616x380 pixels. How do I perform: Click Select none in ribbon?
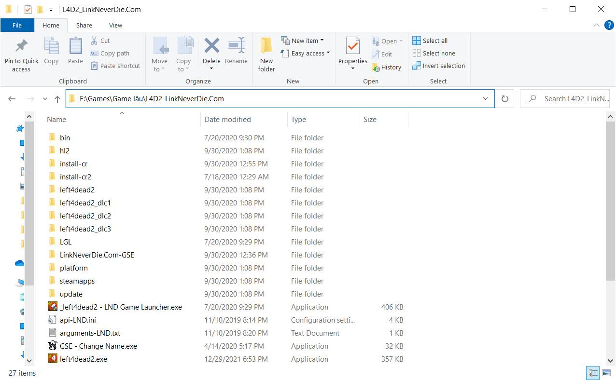(x=434, y=53)
